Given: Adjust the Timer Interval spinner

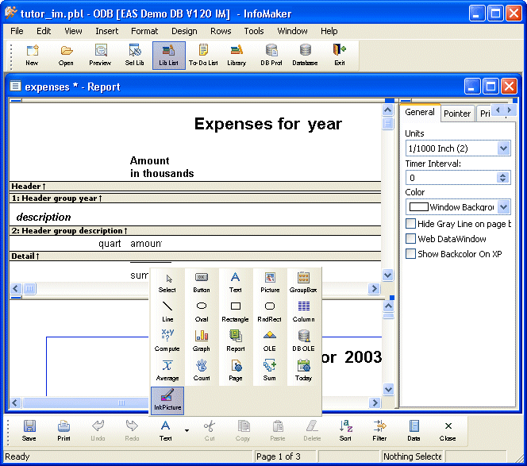Looking at the screenshot, I should tap(503, 178).
